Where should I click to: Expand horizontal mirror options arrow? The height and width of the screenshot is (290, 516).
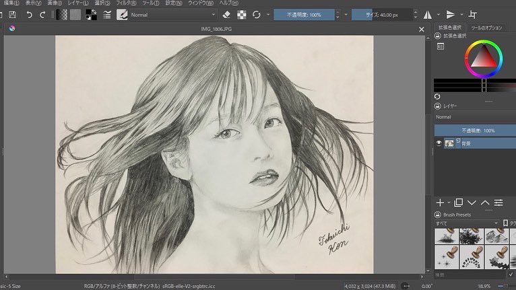439,15
